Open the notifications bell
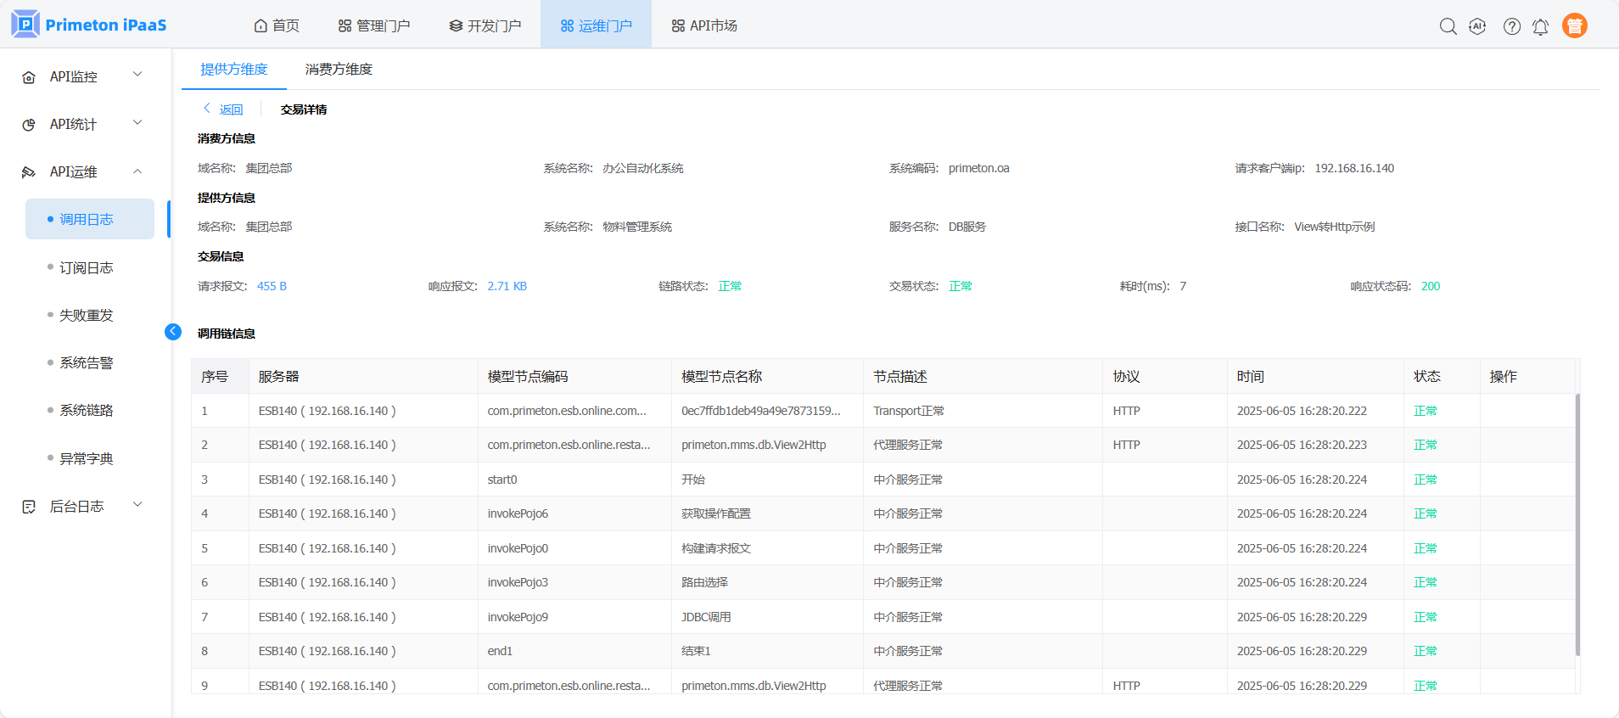The height and width of the screenshot is (718, 1619). (x=1540, y=26)
